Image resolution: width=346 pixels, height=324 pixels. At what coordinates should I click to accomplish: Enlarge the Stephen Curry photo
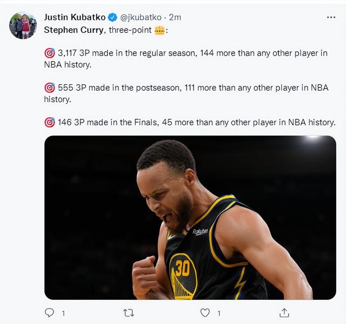click(190, 217)
